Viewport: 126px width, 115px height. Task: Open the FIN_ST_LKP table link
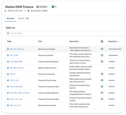click(14, 80)
